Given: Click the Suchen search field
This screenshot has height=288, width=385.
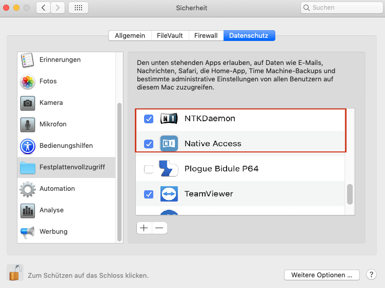Looking at the screenshot, I should (x=341, y=8).
